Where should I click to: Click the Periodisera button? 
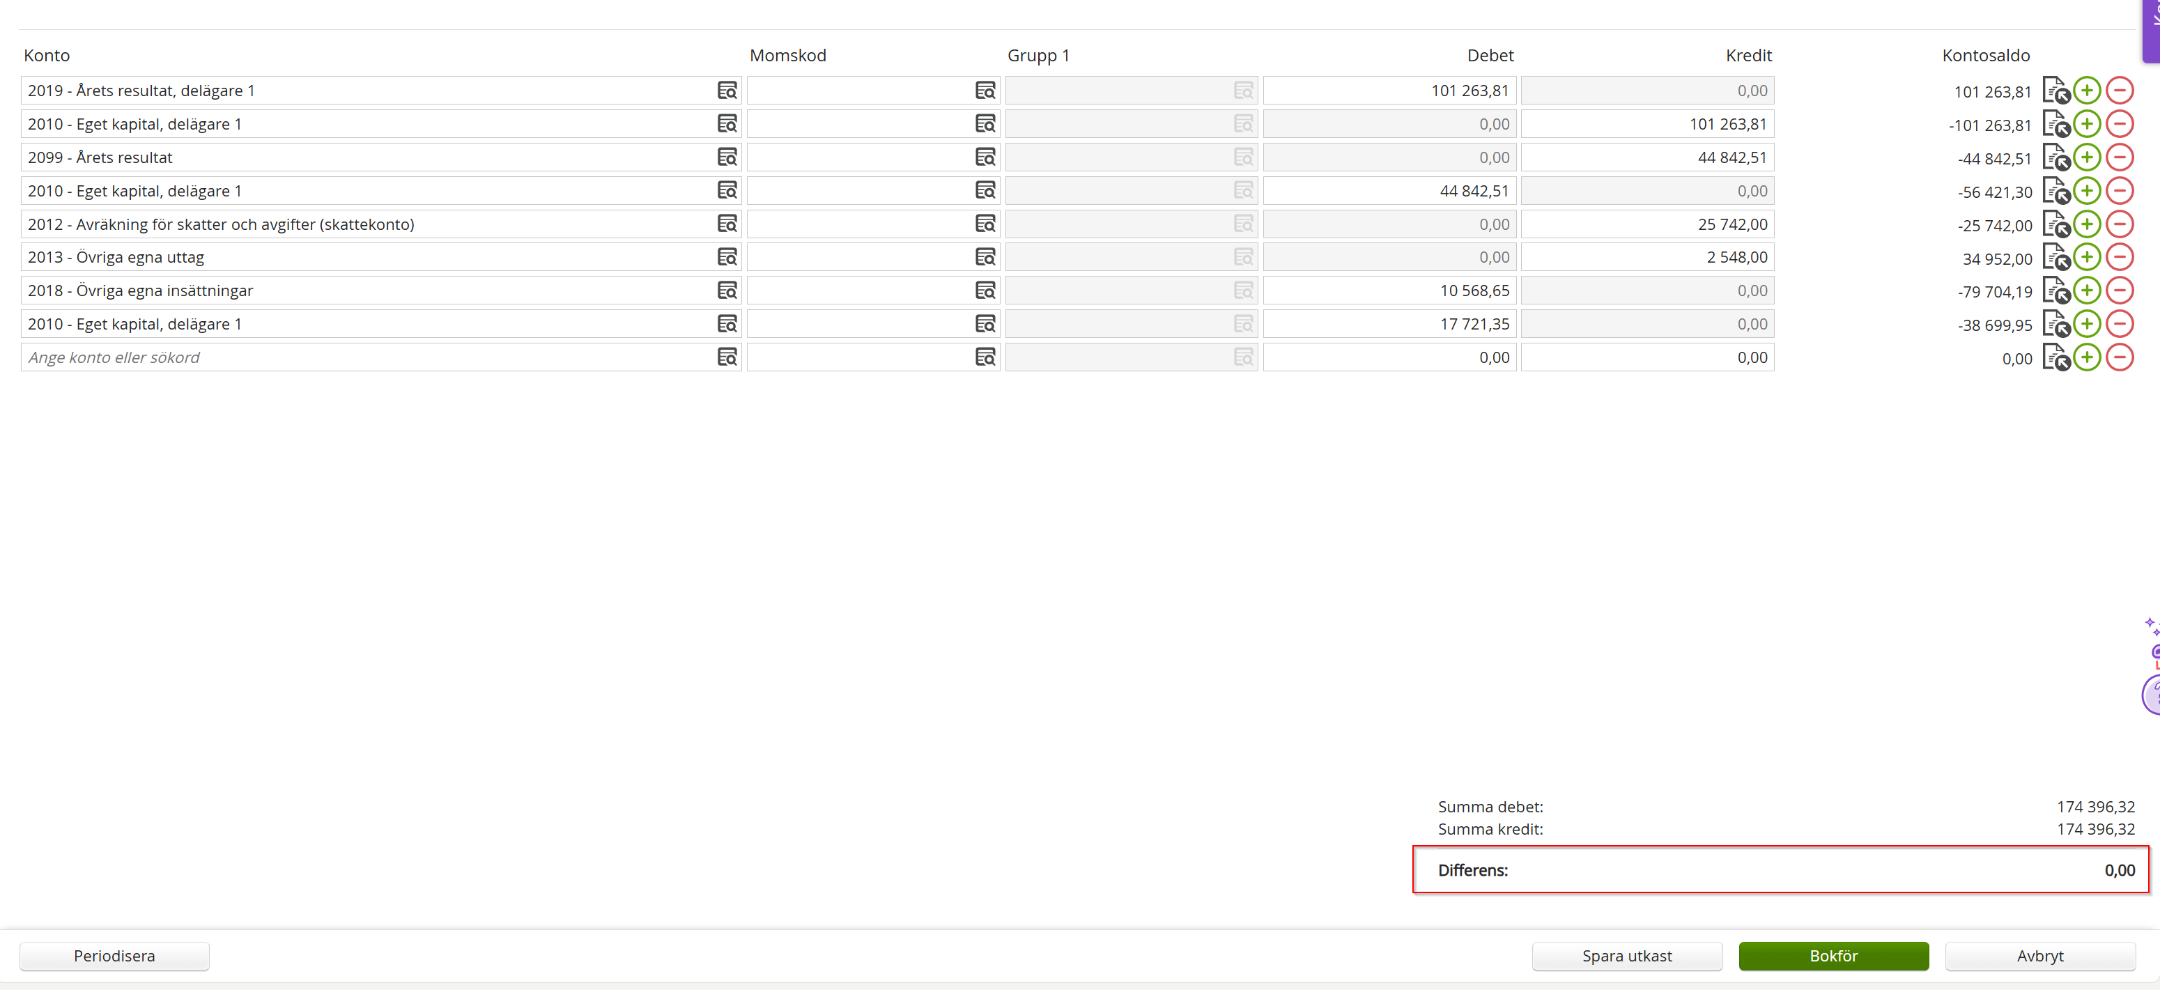point(114,956)
